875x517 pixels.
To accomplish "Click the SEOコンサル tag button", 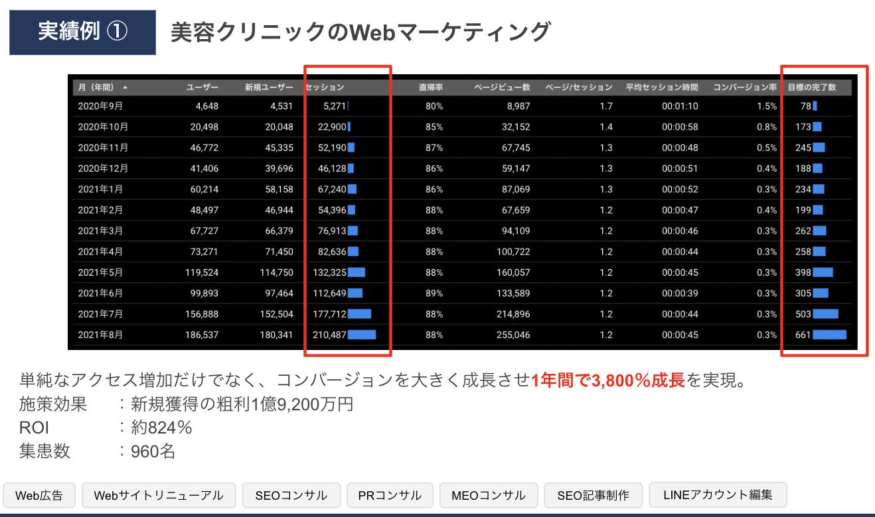I will (x=291, y=495).
